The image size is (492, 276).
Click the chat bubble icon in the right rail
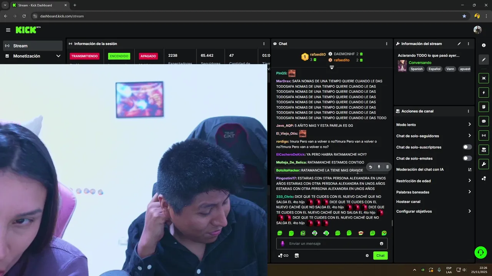tap(484, 121)
